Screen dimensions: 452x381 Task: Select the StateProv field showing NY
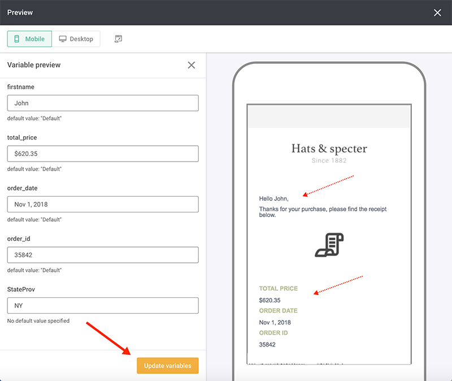[x=102, y=305]
